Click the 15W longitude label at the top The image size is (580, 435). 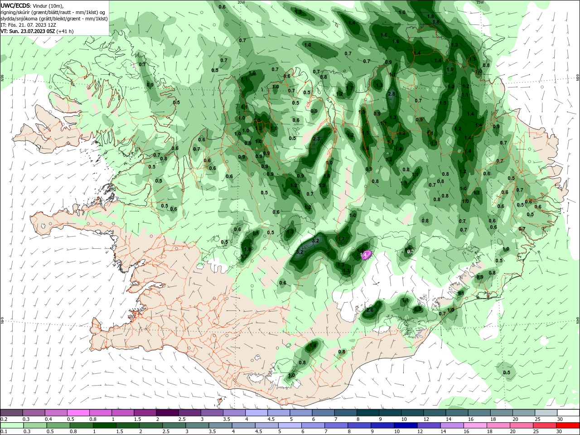point(480,2)
